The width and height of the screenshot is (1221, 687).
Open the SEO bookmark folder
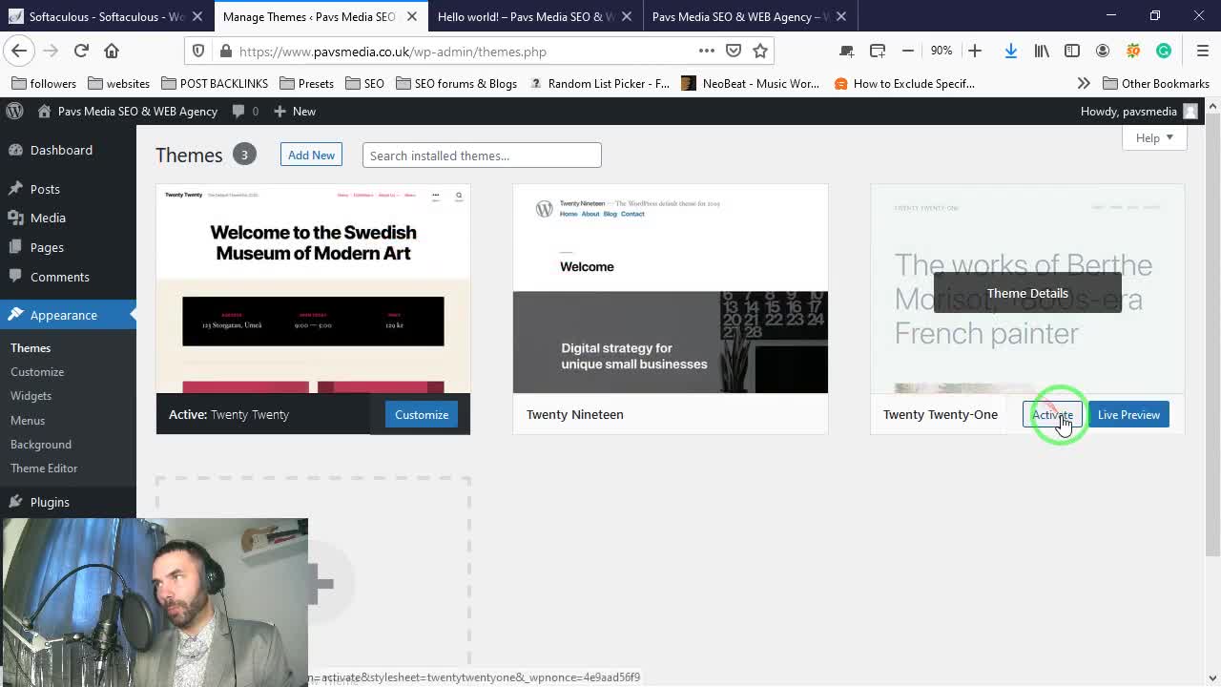[364, 83]
